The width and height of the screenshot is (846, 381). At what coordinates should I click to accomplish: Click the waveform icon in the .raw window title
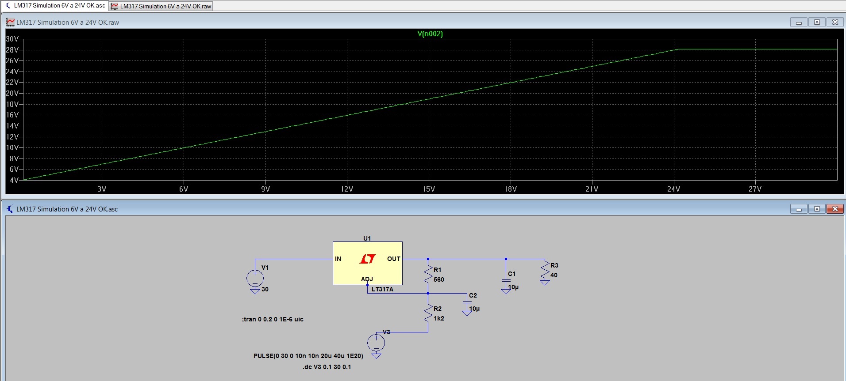(10, 22)
